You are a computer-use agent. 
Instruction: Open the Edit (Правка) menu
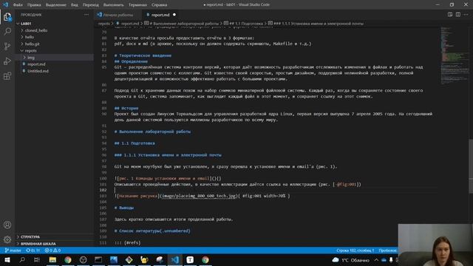pos(34,5)
